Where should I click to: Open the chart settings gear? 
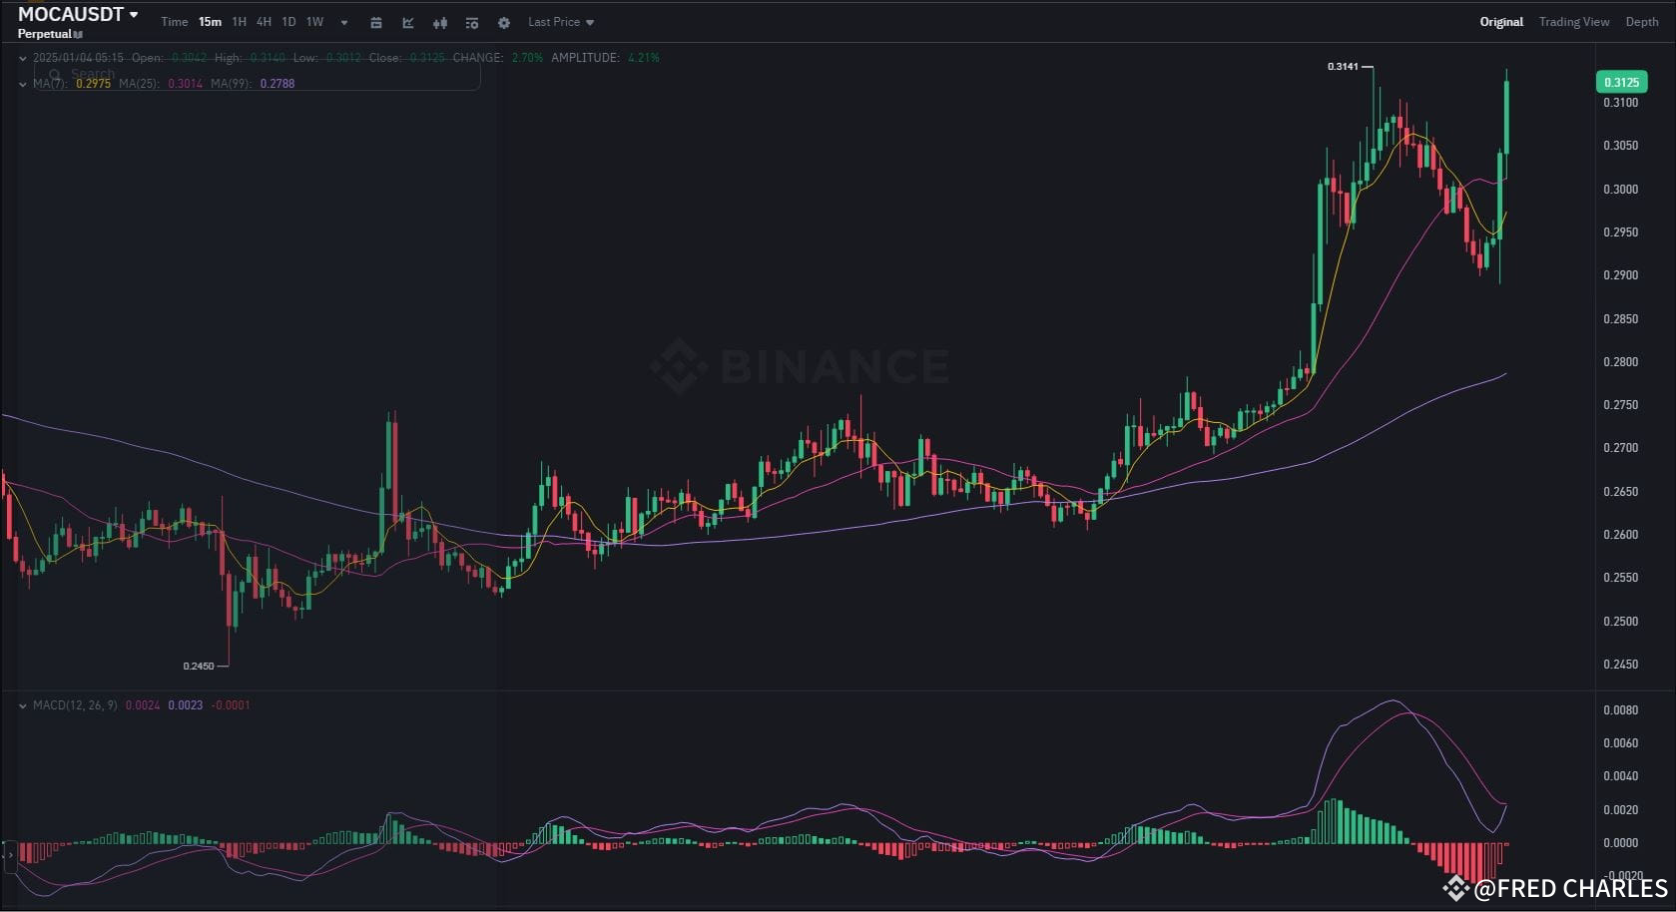coord(504,22)
